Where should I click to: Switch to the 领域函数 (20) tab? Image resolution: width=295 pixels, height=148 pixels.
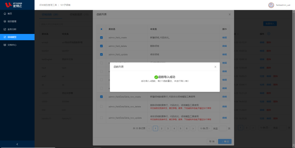tap(50, 14)
